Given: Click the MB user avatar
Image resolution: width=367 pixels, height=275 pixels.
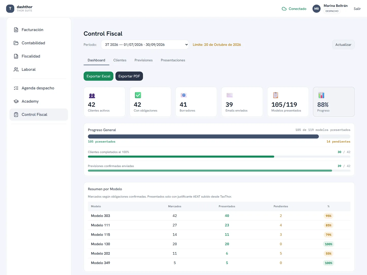Looking at the screenshot, I should pos(317,9).
